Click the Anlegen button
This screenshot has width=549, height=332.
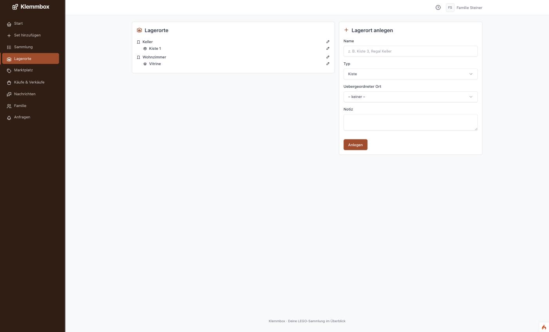click(x=355, y=145)
